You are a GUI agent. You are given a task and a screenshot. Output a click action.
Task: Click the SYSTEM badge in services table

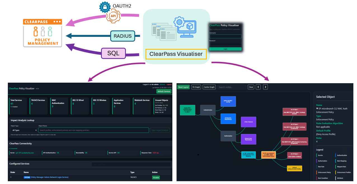pyautogui.click(x=27, y=177)
